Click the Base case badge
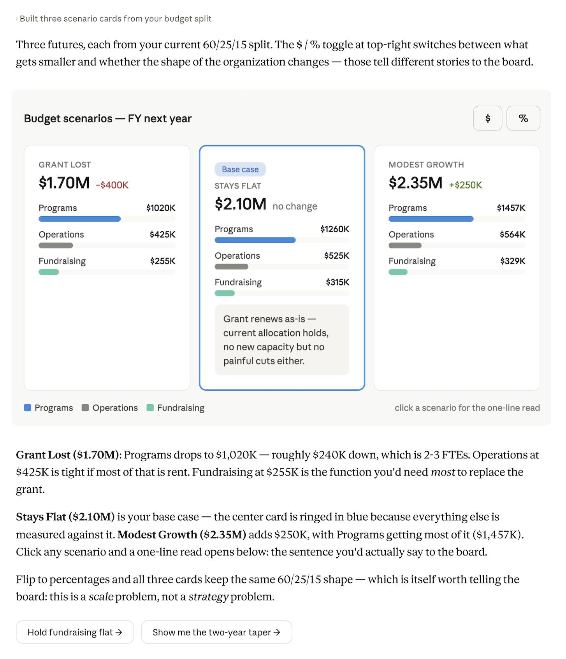The image size is (566, 659). [x=240, y=169]
